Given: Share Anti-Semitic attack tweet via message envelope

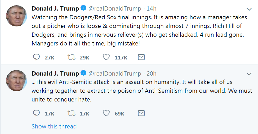Looking at the screenshot, I should (141, 113).
